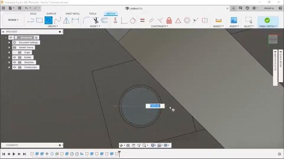Toggle visibility of root component

pos(11,38)
